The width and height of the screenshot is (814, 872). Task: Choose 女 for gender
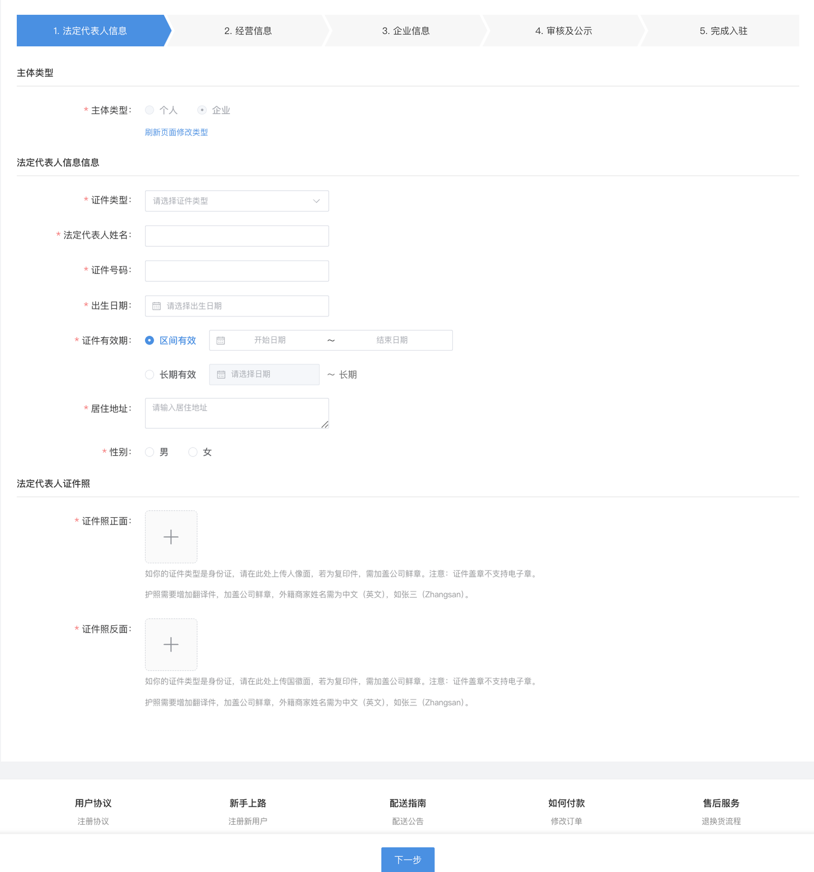(193, 452)
